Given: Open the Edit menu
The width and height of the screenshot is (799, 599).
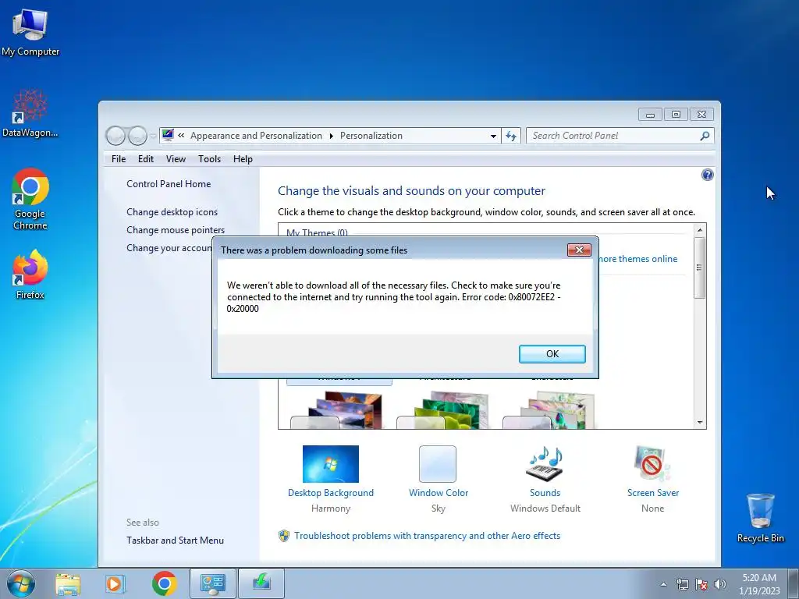Looking at the screenshot, I should [x=146, y=159].
